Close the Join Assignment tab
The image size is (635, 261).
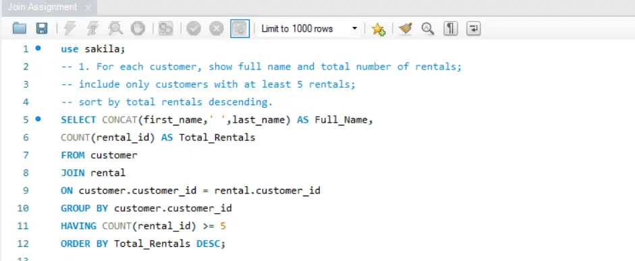(88, 7)
